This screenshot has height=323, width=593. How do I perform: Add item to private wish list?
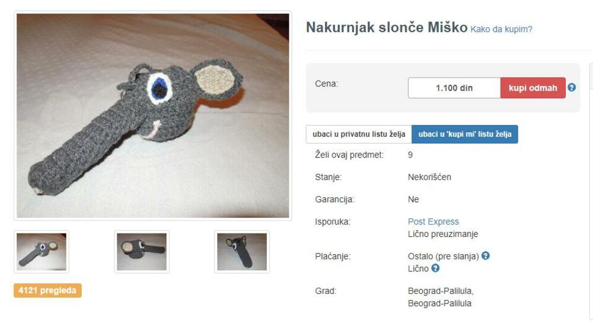[x=359, y=134]
